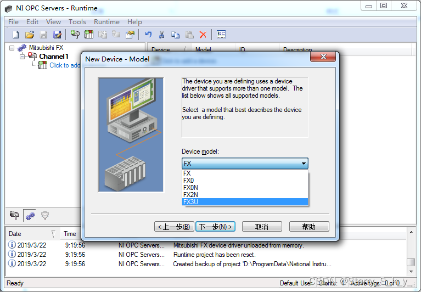Screen dimensions: 421x292
Task: Click the Cut scissors icon
Action: coord(161,35)
